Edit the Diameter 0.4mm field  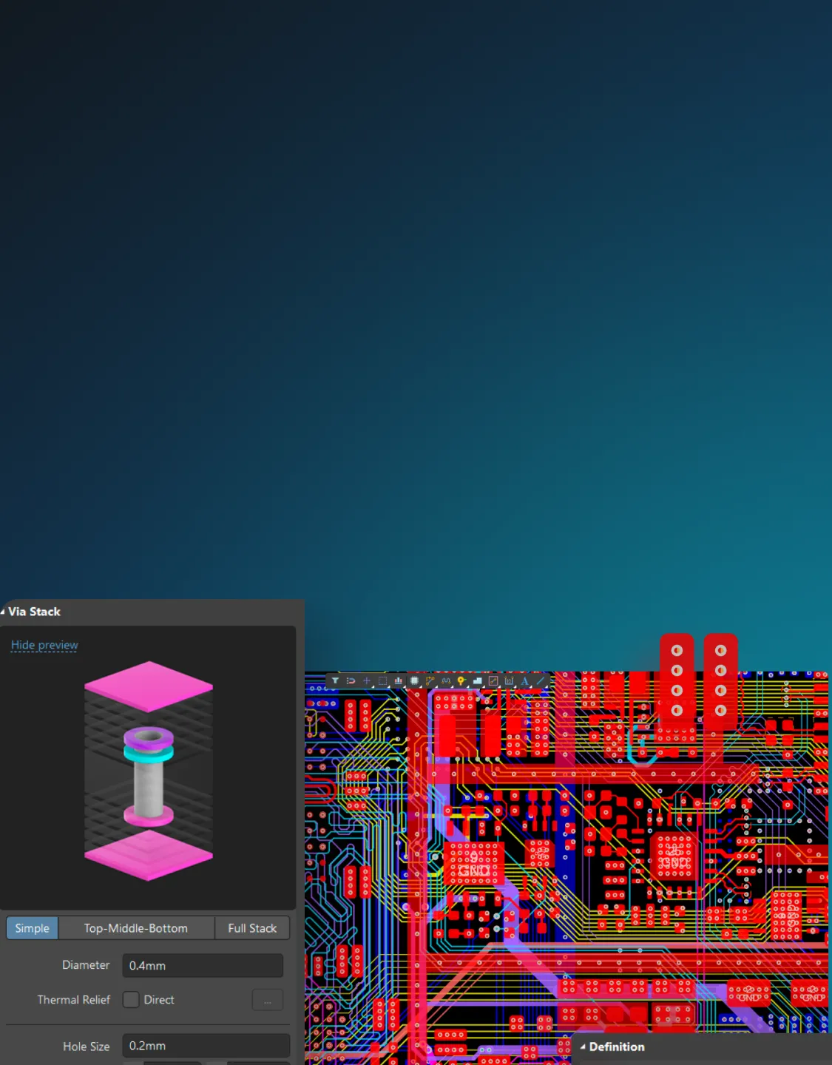(x=203, y=965)
